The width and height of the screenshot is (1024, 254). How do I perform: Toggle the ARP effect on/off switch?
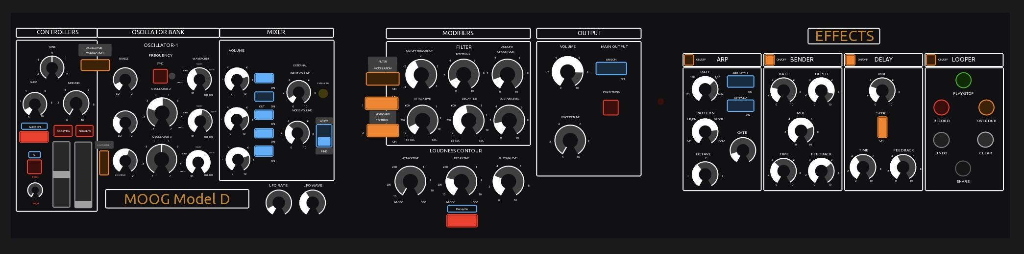[x=689, y=60]
